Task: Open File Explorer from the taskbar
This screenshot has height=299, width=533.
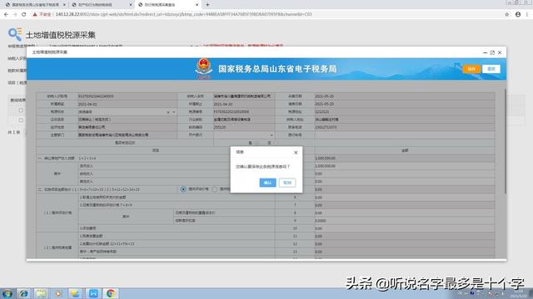Action: [x=41, y=293]
